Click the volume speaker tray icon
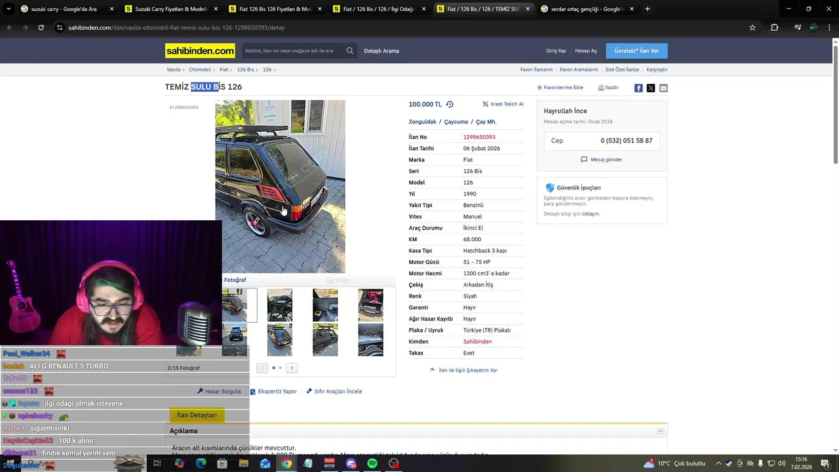839x472 pixels. (x=781, y=463)
